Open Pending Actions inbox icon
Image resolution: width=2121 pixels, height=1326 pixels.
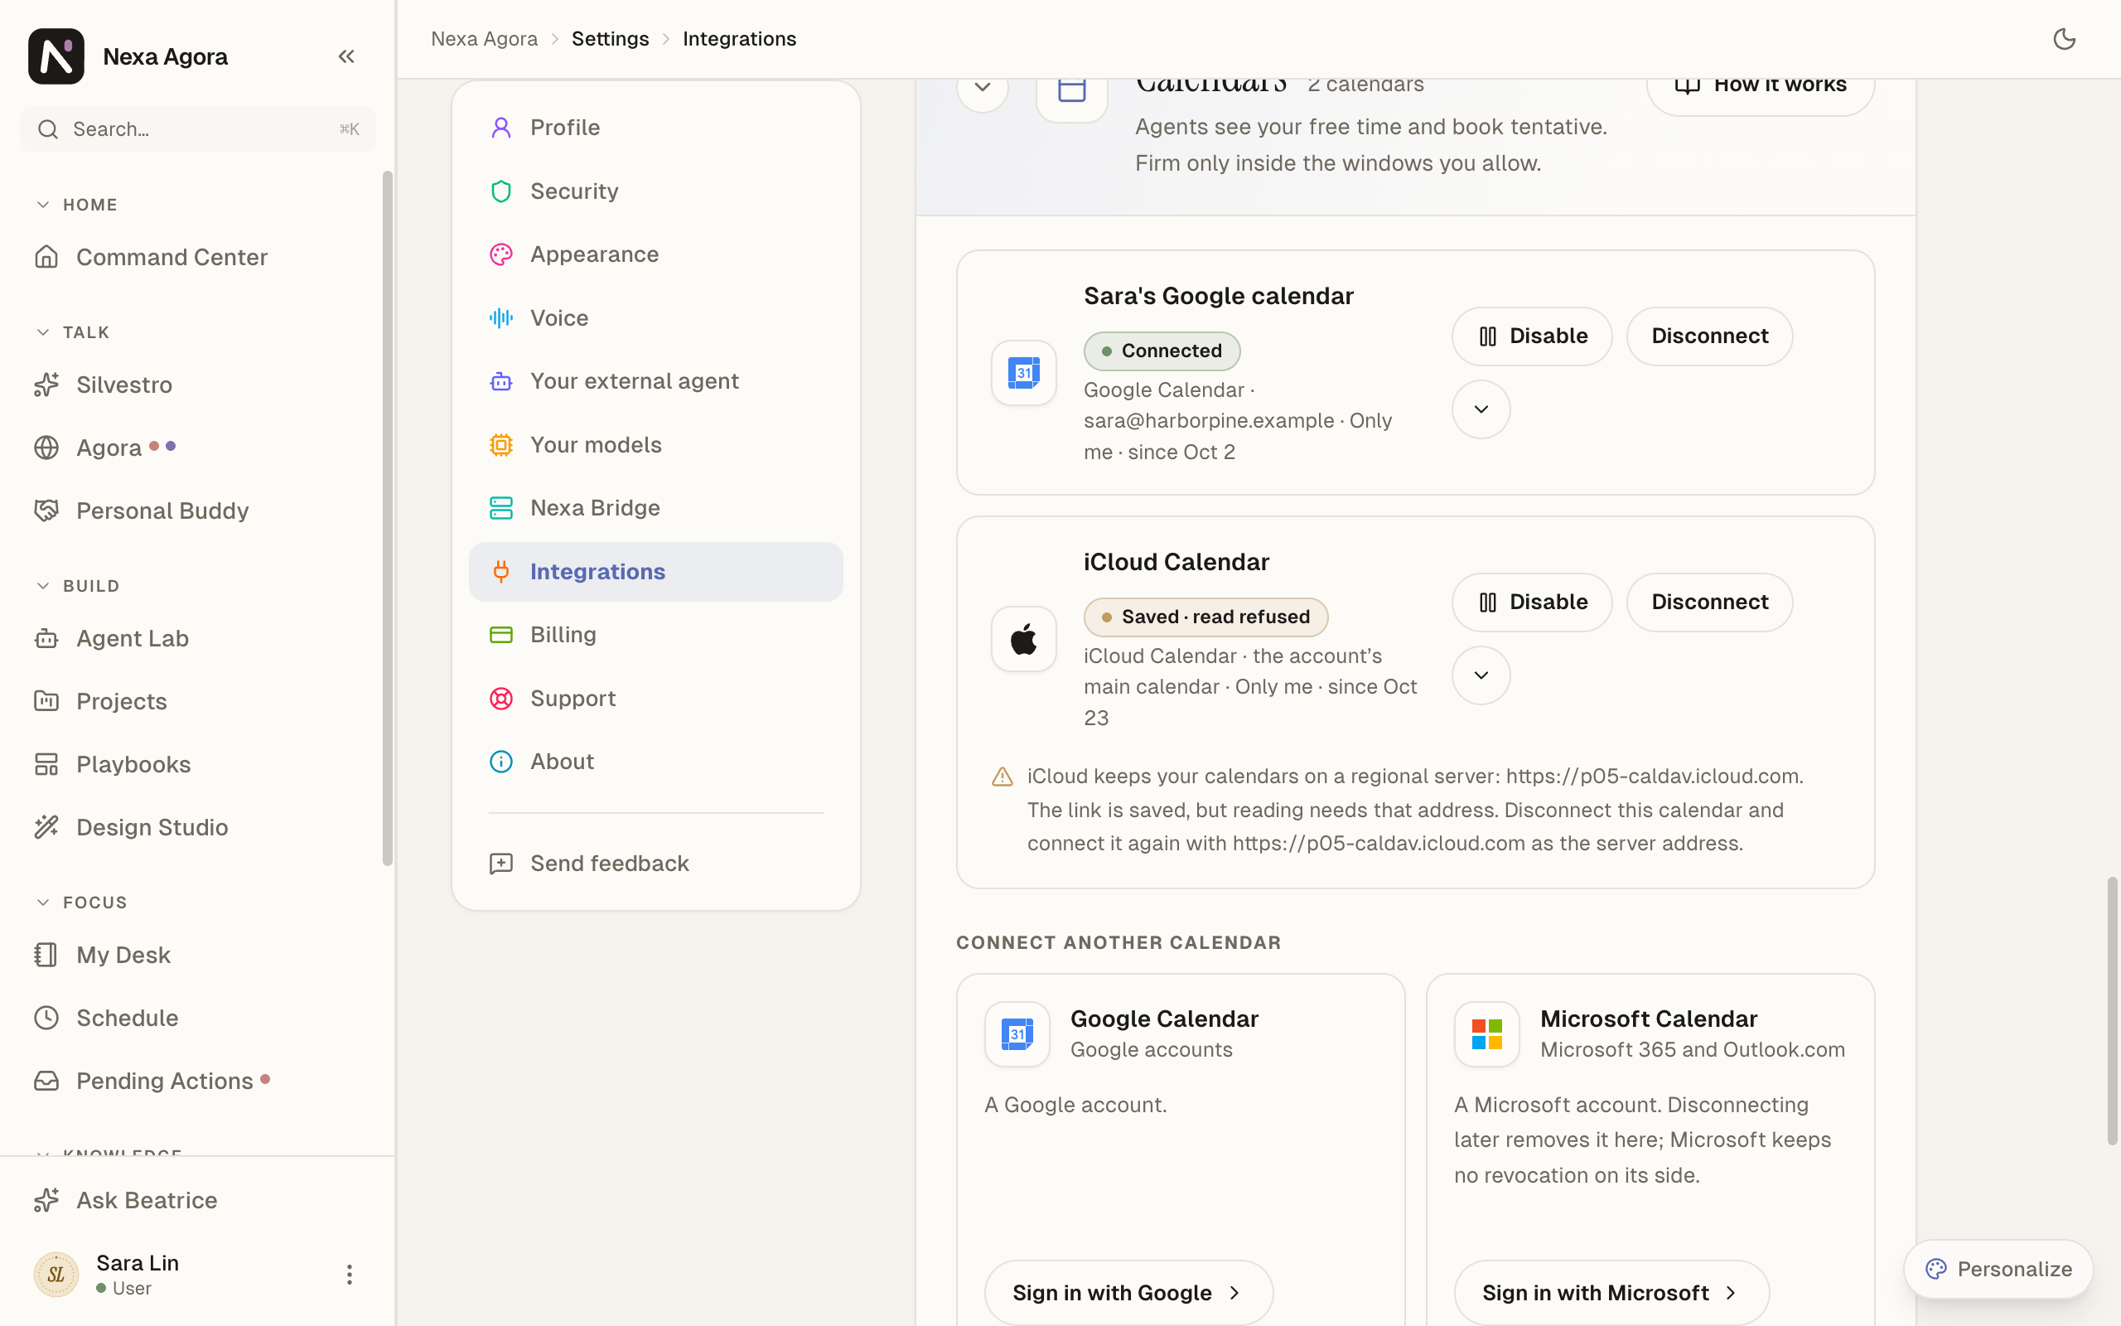point(46,1081)
